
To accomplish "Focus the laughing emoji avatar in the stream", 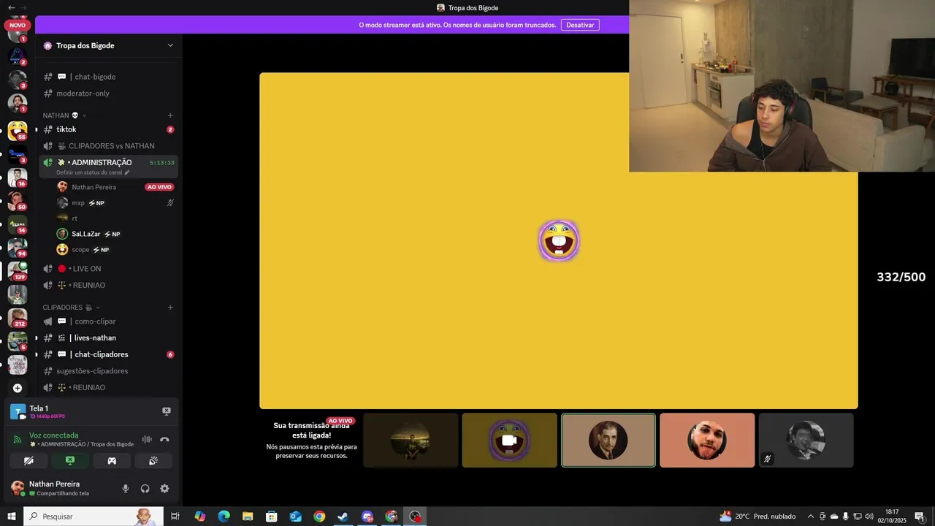I will pos(559,240).
